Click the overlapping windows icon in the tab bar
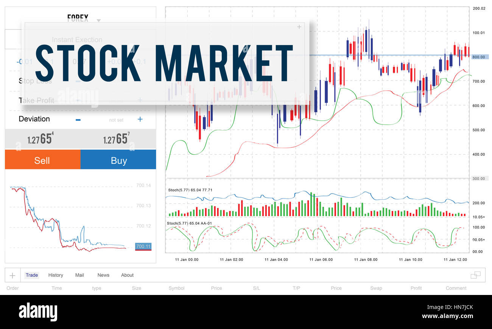The height and width of the screenshot is (329, 492). (475, 275)
